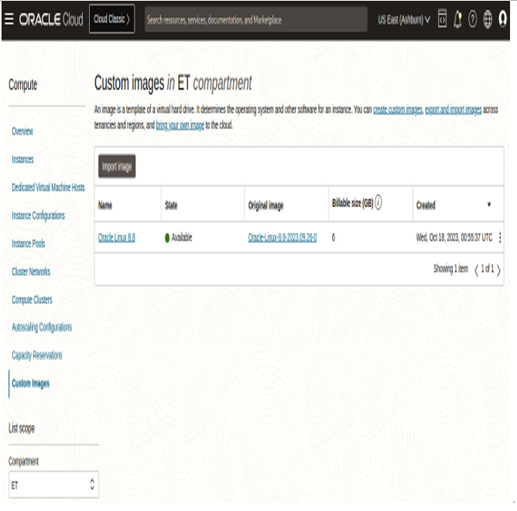Click the Oracle Cloud logo

coord(51,19)
